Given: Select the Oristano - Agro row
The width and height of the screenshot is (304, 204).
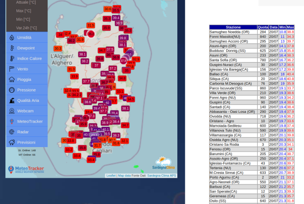Looking at the screenshot, I should pyautogui.click(x=252, y=121).
